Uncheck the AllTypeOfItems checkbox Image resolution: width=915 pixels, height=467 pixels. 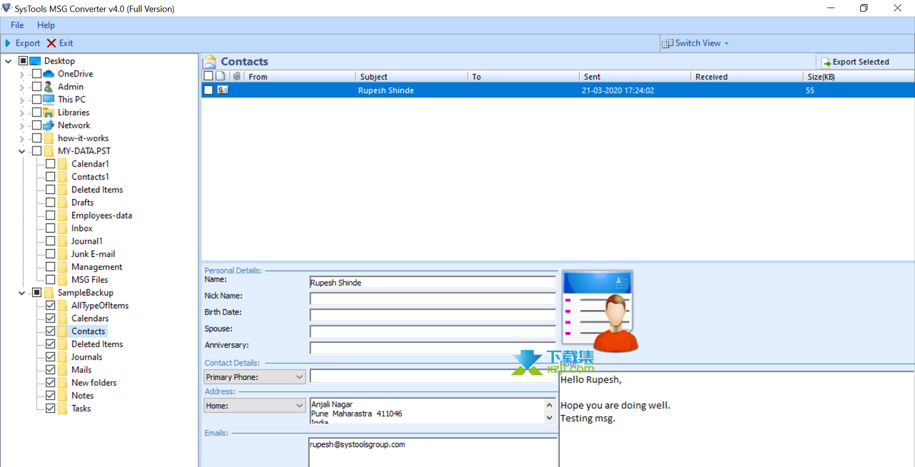[51, 305]
